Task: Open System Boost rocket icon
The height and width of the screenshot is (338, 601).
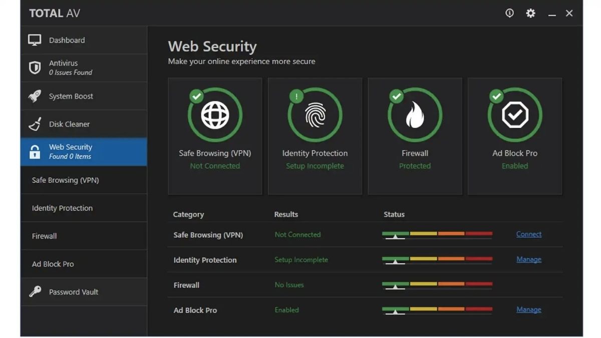Action: [x=34, y=96]
